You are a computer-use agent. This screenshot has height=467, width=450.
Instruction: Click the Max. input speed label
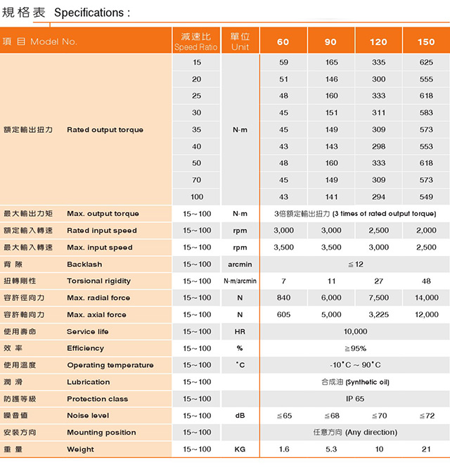point(100,248)
